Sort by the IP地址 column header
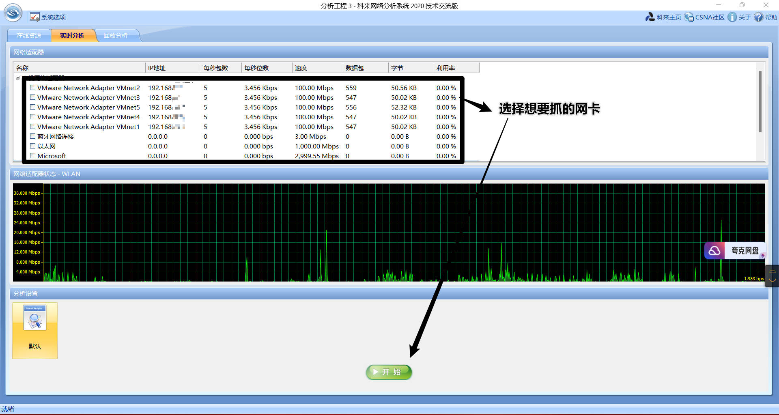 173,68
